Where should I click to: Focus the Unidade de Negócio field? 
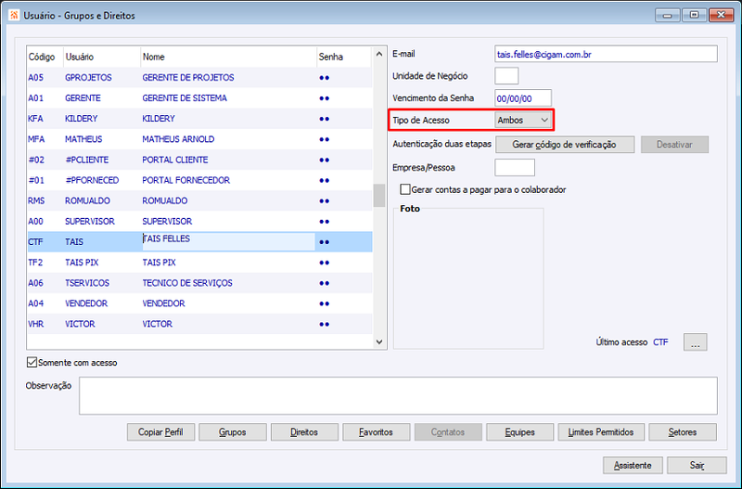coord(506,76)
